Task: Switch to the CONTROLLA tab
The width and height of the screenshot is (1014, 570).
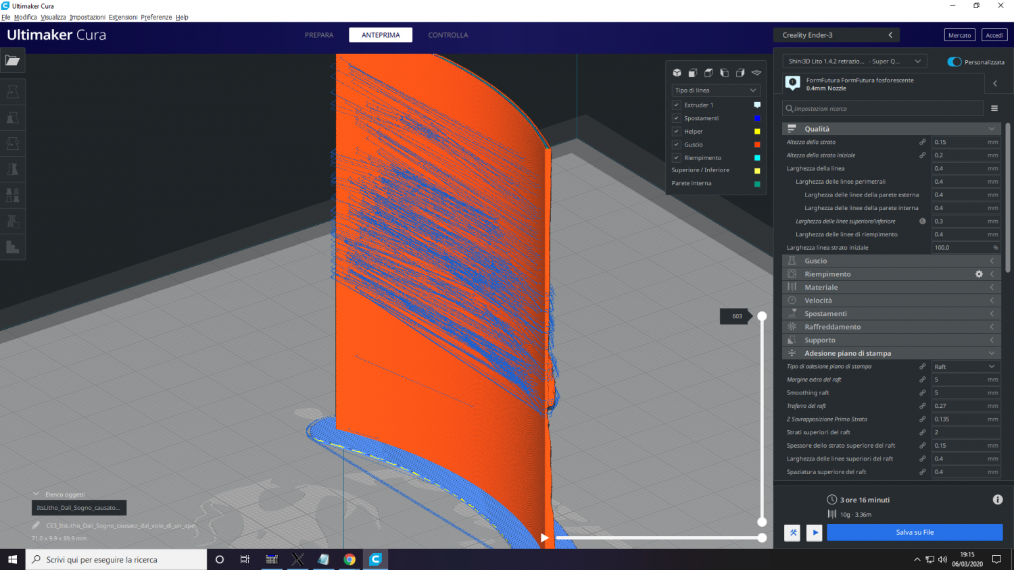Action: (x=448, y=35)
